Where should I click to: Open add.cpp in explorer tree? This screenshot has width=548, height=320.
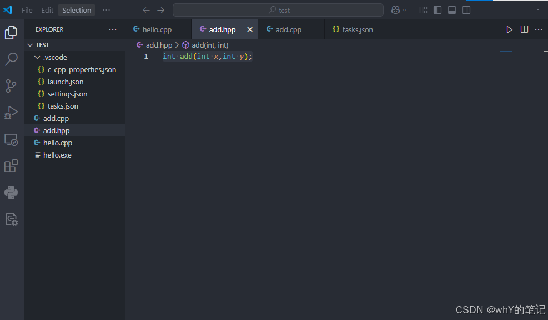(x=75, y=118)
